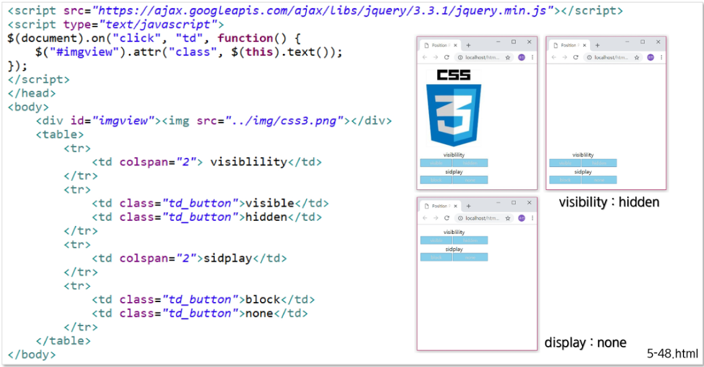Open profile avatar in visibility hidden browser window
This screenshot has height=367, width=704.
pos(650,58)
